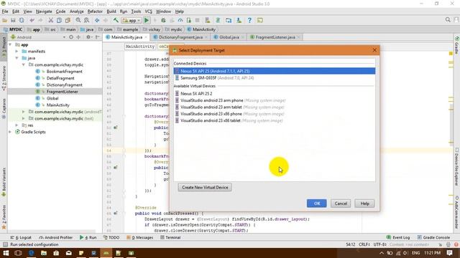Expand the androidTest package arrow
460x258 pixels.
tap(24, 112)
